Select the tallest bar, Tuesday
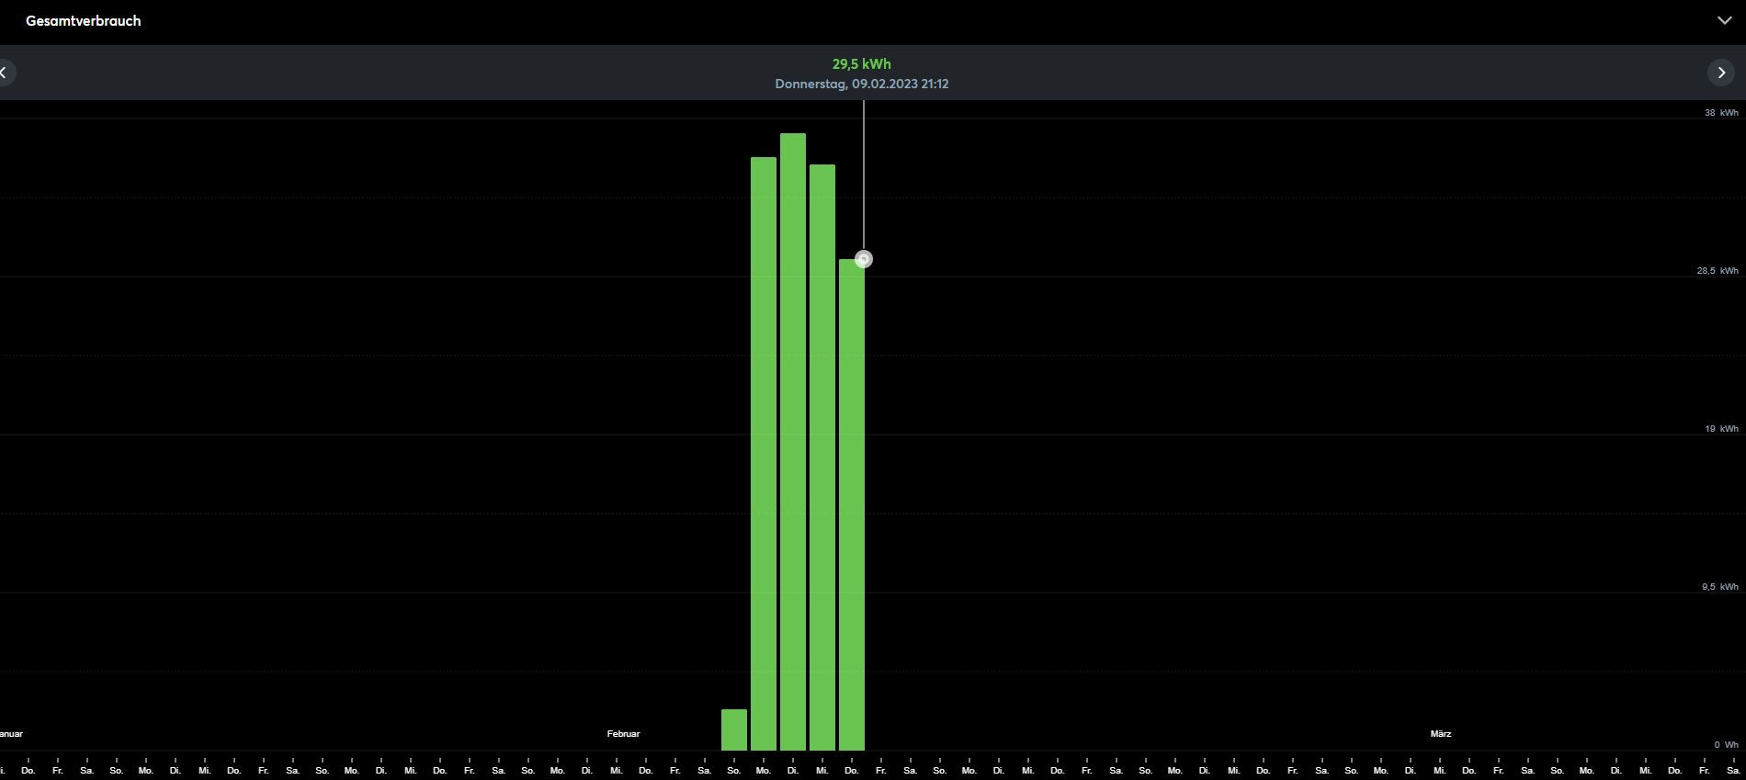1746x780 pixels. pos(792,442)
